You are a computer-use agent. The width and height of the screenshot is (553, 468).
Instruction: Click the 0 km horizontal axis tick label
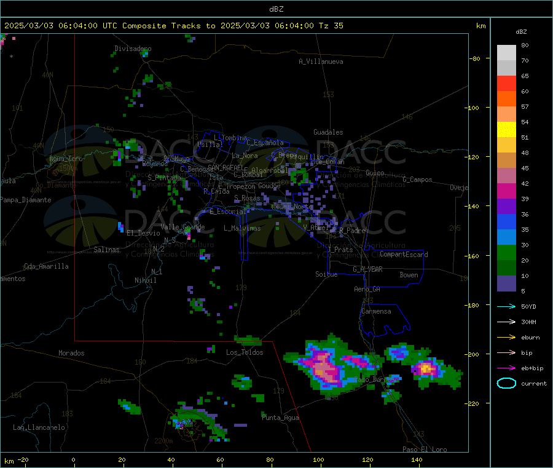point(73,459)
